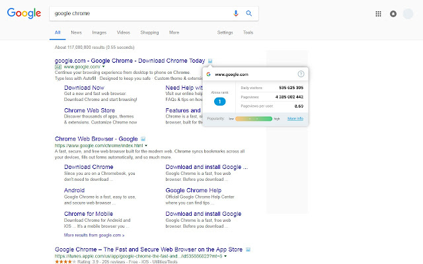Open the lower Download and install Google link

coord(204,214)
